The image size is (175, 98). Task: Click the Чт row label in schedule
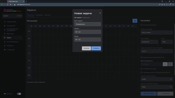(29, 53)
